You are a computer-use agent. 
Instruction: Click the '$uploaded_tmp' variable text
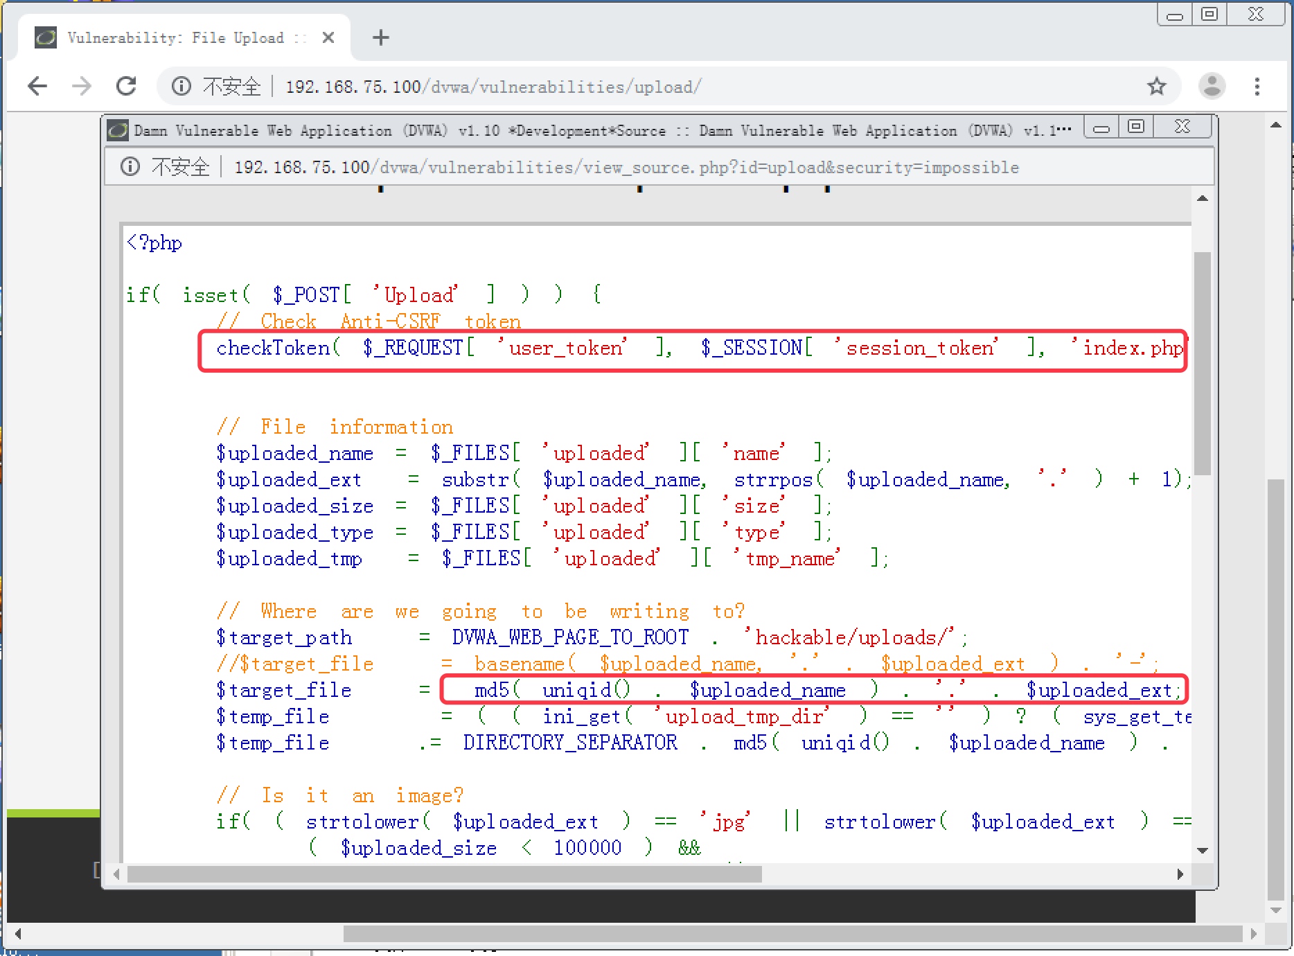(289, 558)
